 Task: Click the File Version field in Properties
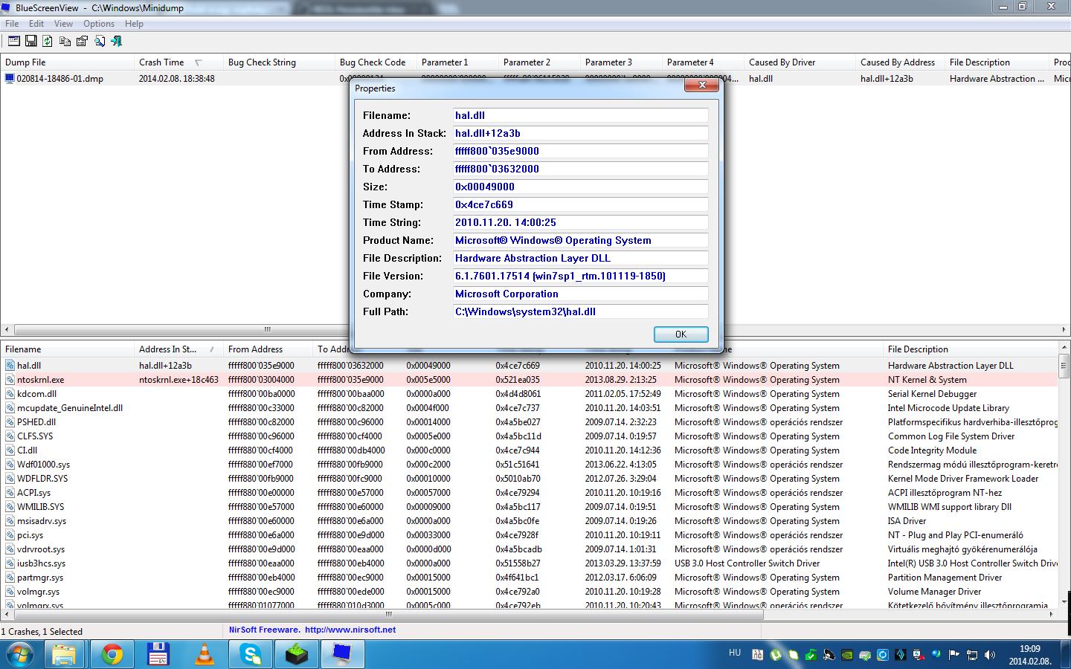(581, 276)
